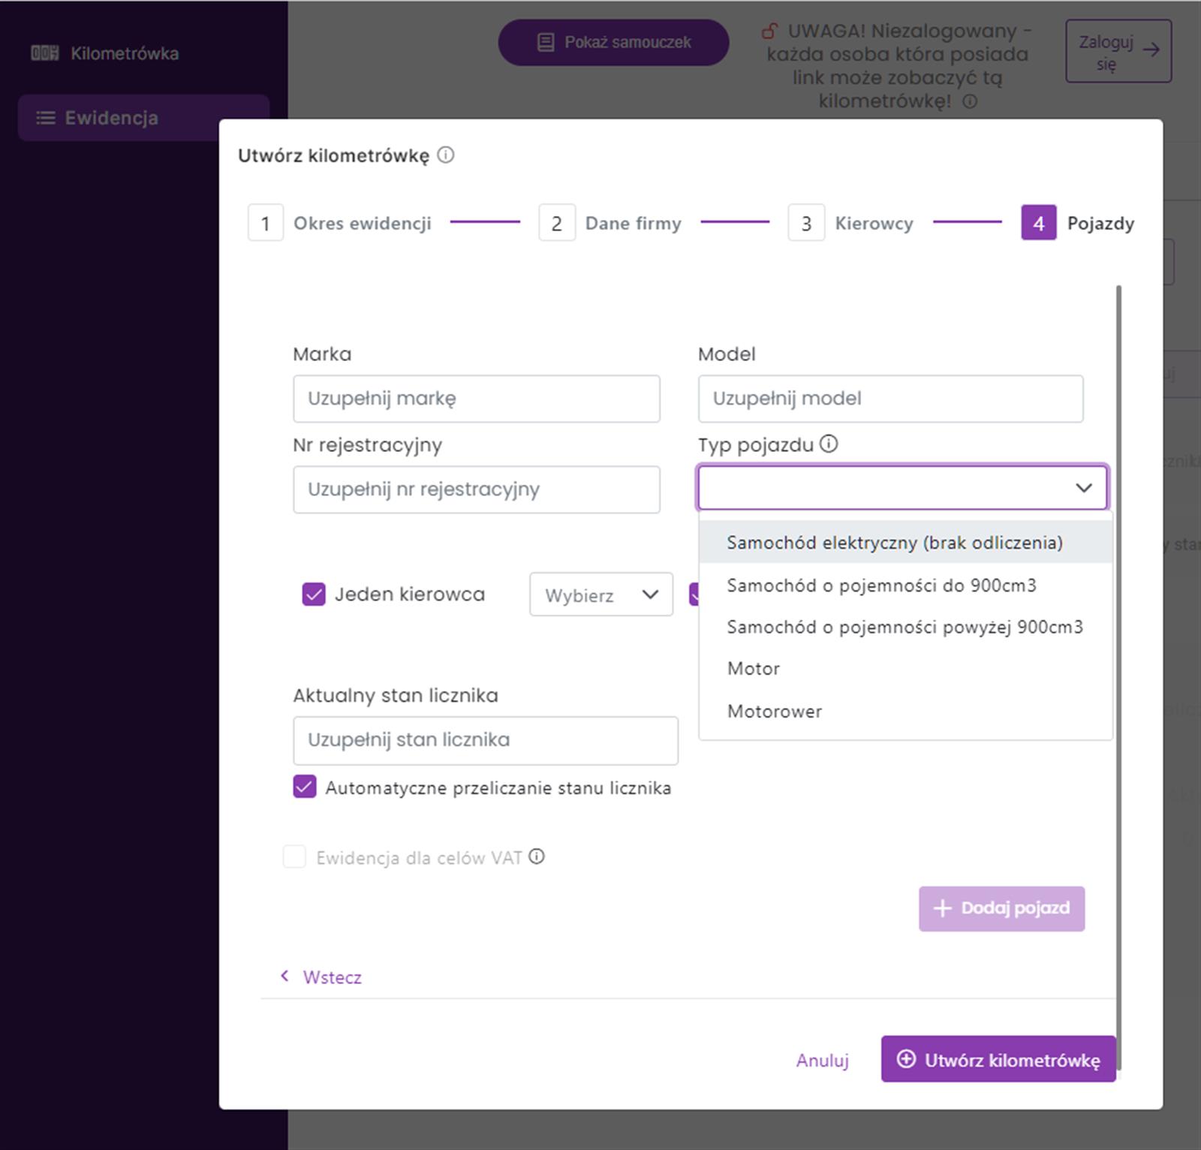The width and height of the screenshot is (1201, 1150).
Task: Disable Automatyczne przeliczanie stanu licznika checkbox
Action: pyautogui.click(x=305, y=787)
